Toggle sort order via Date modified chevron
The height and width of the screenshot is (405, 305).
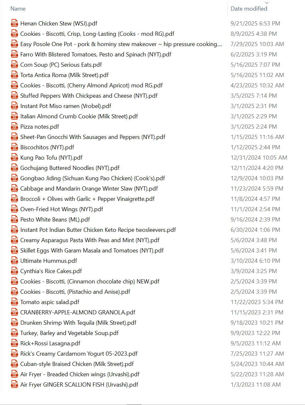pos(266,3)
